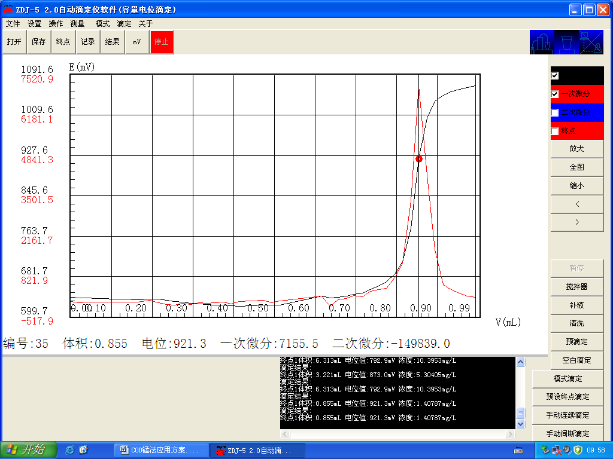Click the beaker icon in the top-right panel
The width and height of the screenshot is (613, 459).
566,42
